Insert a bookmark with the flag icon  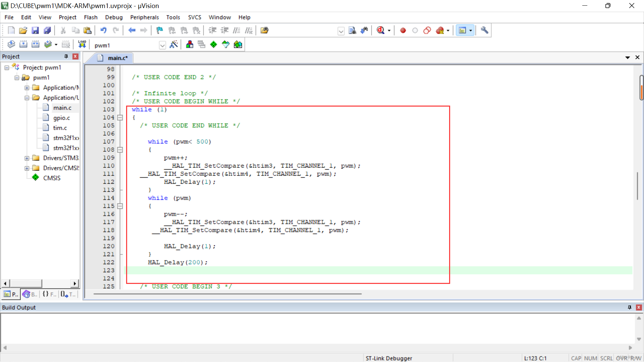pos(160,31)
